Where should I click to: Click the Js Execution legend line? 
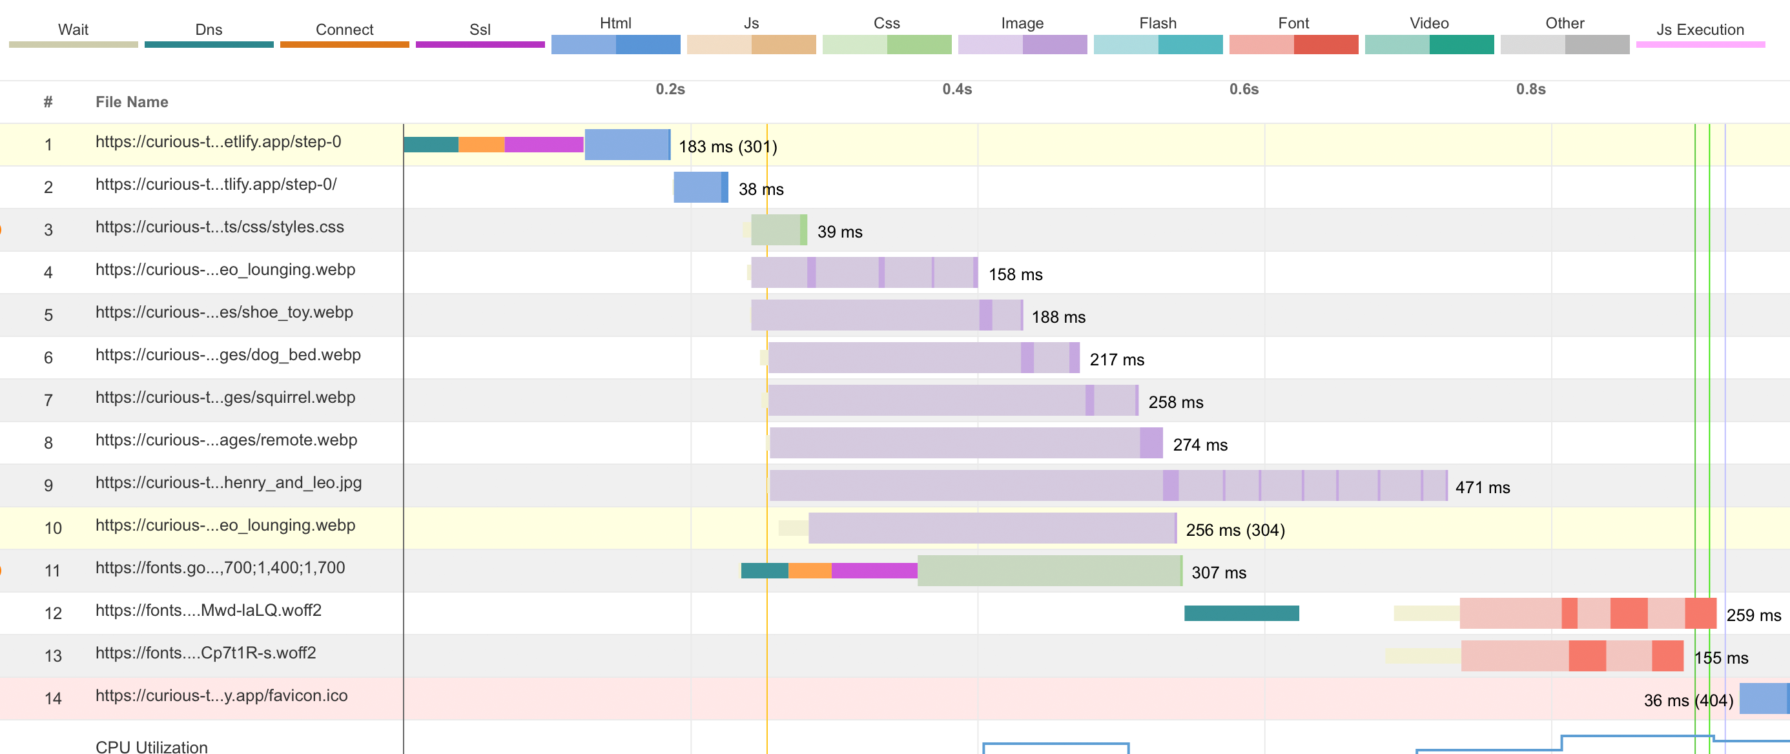[x=1700, y=45]
